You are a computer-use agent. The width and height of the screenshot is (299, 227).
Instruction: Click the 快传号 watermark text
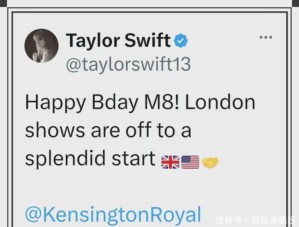[x=229, y=220]
